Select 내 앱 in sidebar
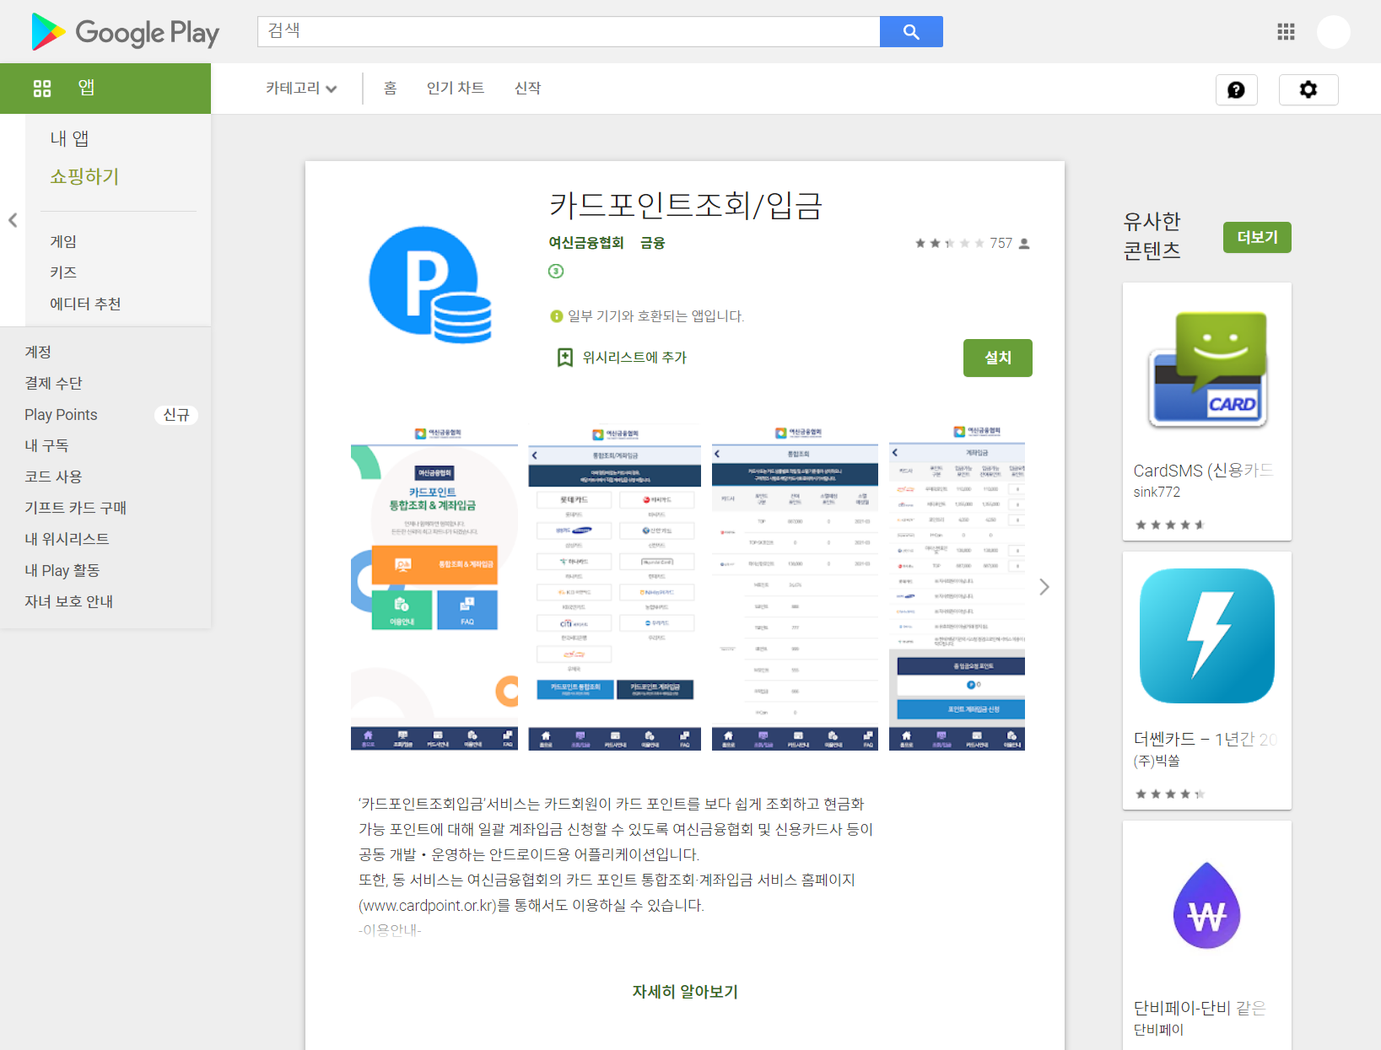Image resolution: width=1381 pixels, height=1050 pixels. [69, 138]
